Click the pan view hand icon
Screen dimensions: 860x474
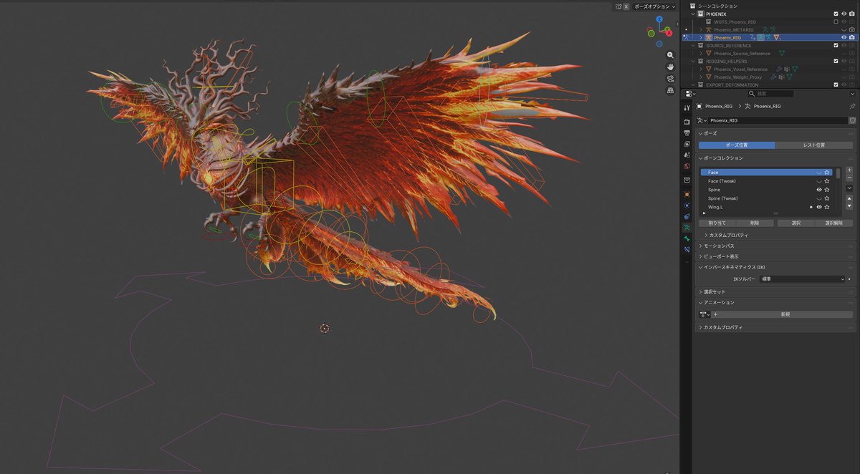tap(670, 67)
